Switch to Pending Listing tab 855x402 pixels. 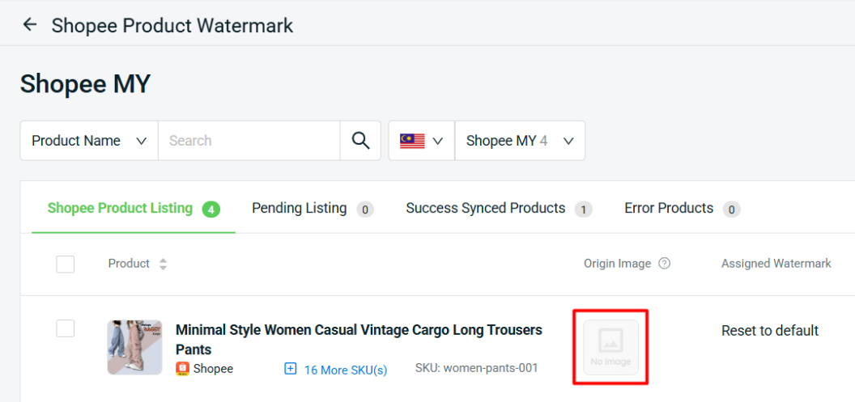pos(313,209)
